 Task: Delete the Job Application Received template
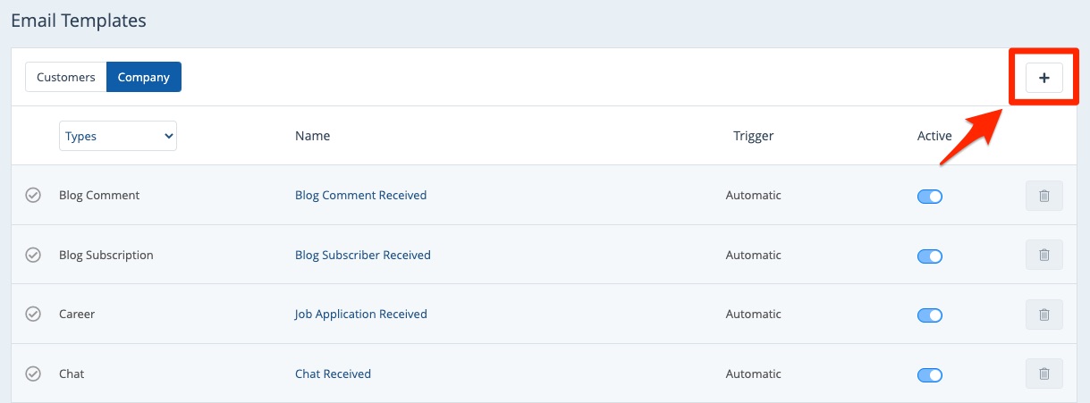coord(1044,315)
